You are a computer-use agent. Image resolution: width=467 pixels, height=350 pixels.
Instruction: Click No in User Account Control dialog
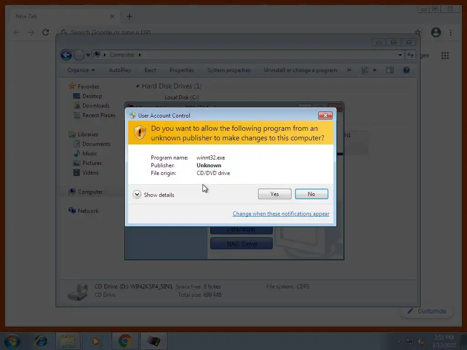(311, 194)
